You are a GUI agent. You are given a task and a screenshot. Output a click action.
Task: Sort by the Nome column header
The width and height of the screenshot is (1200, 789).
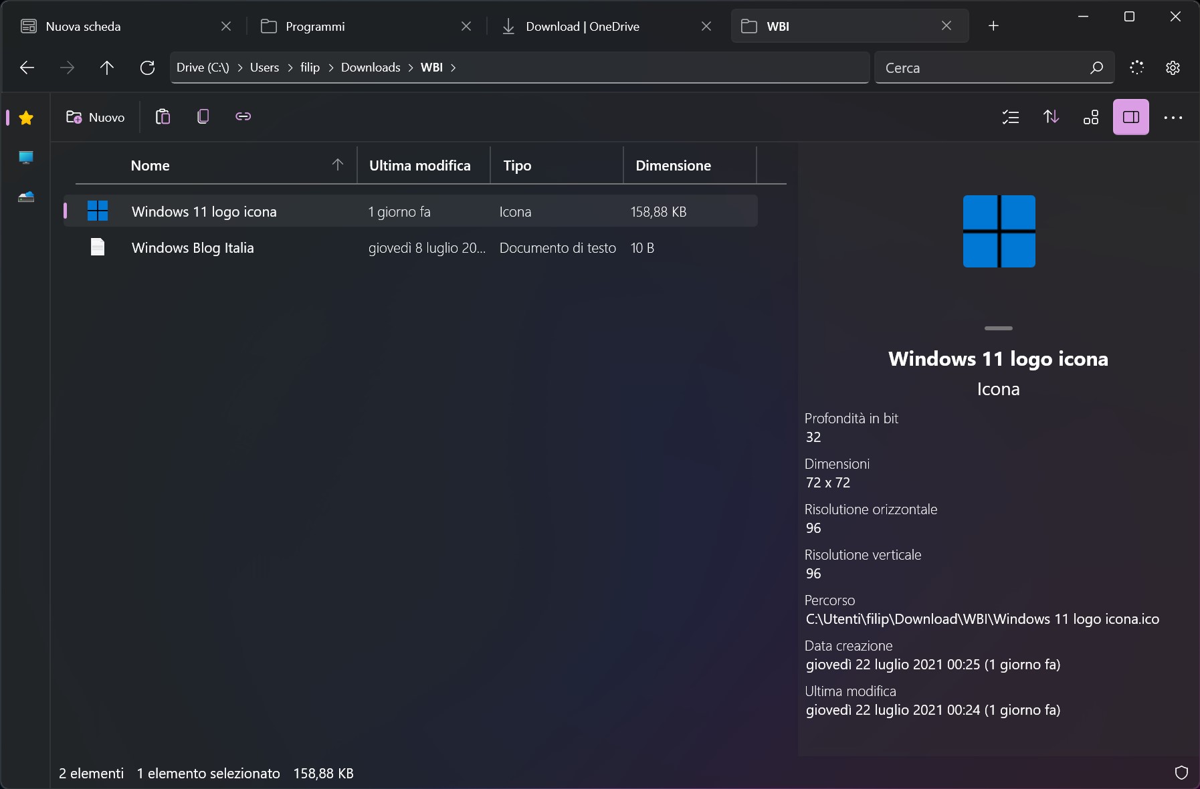150,166
